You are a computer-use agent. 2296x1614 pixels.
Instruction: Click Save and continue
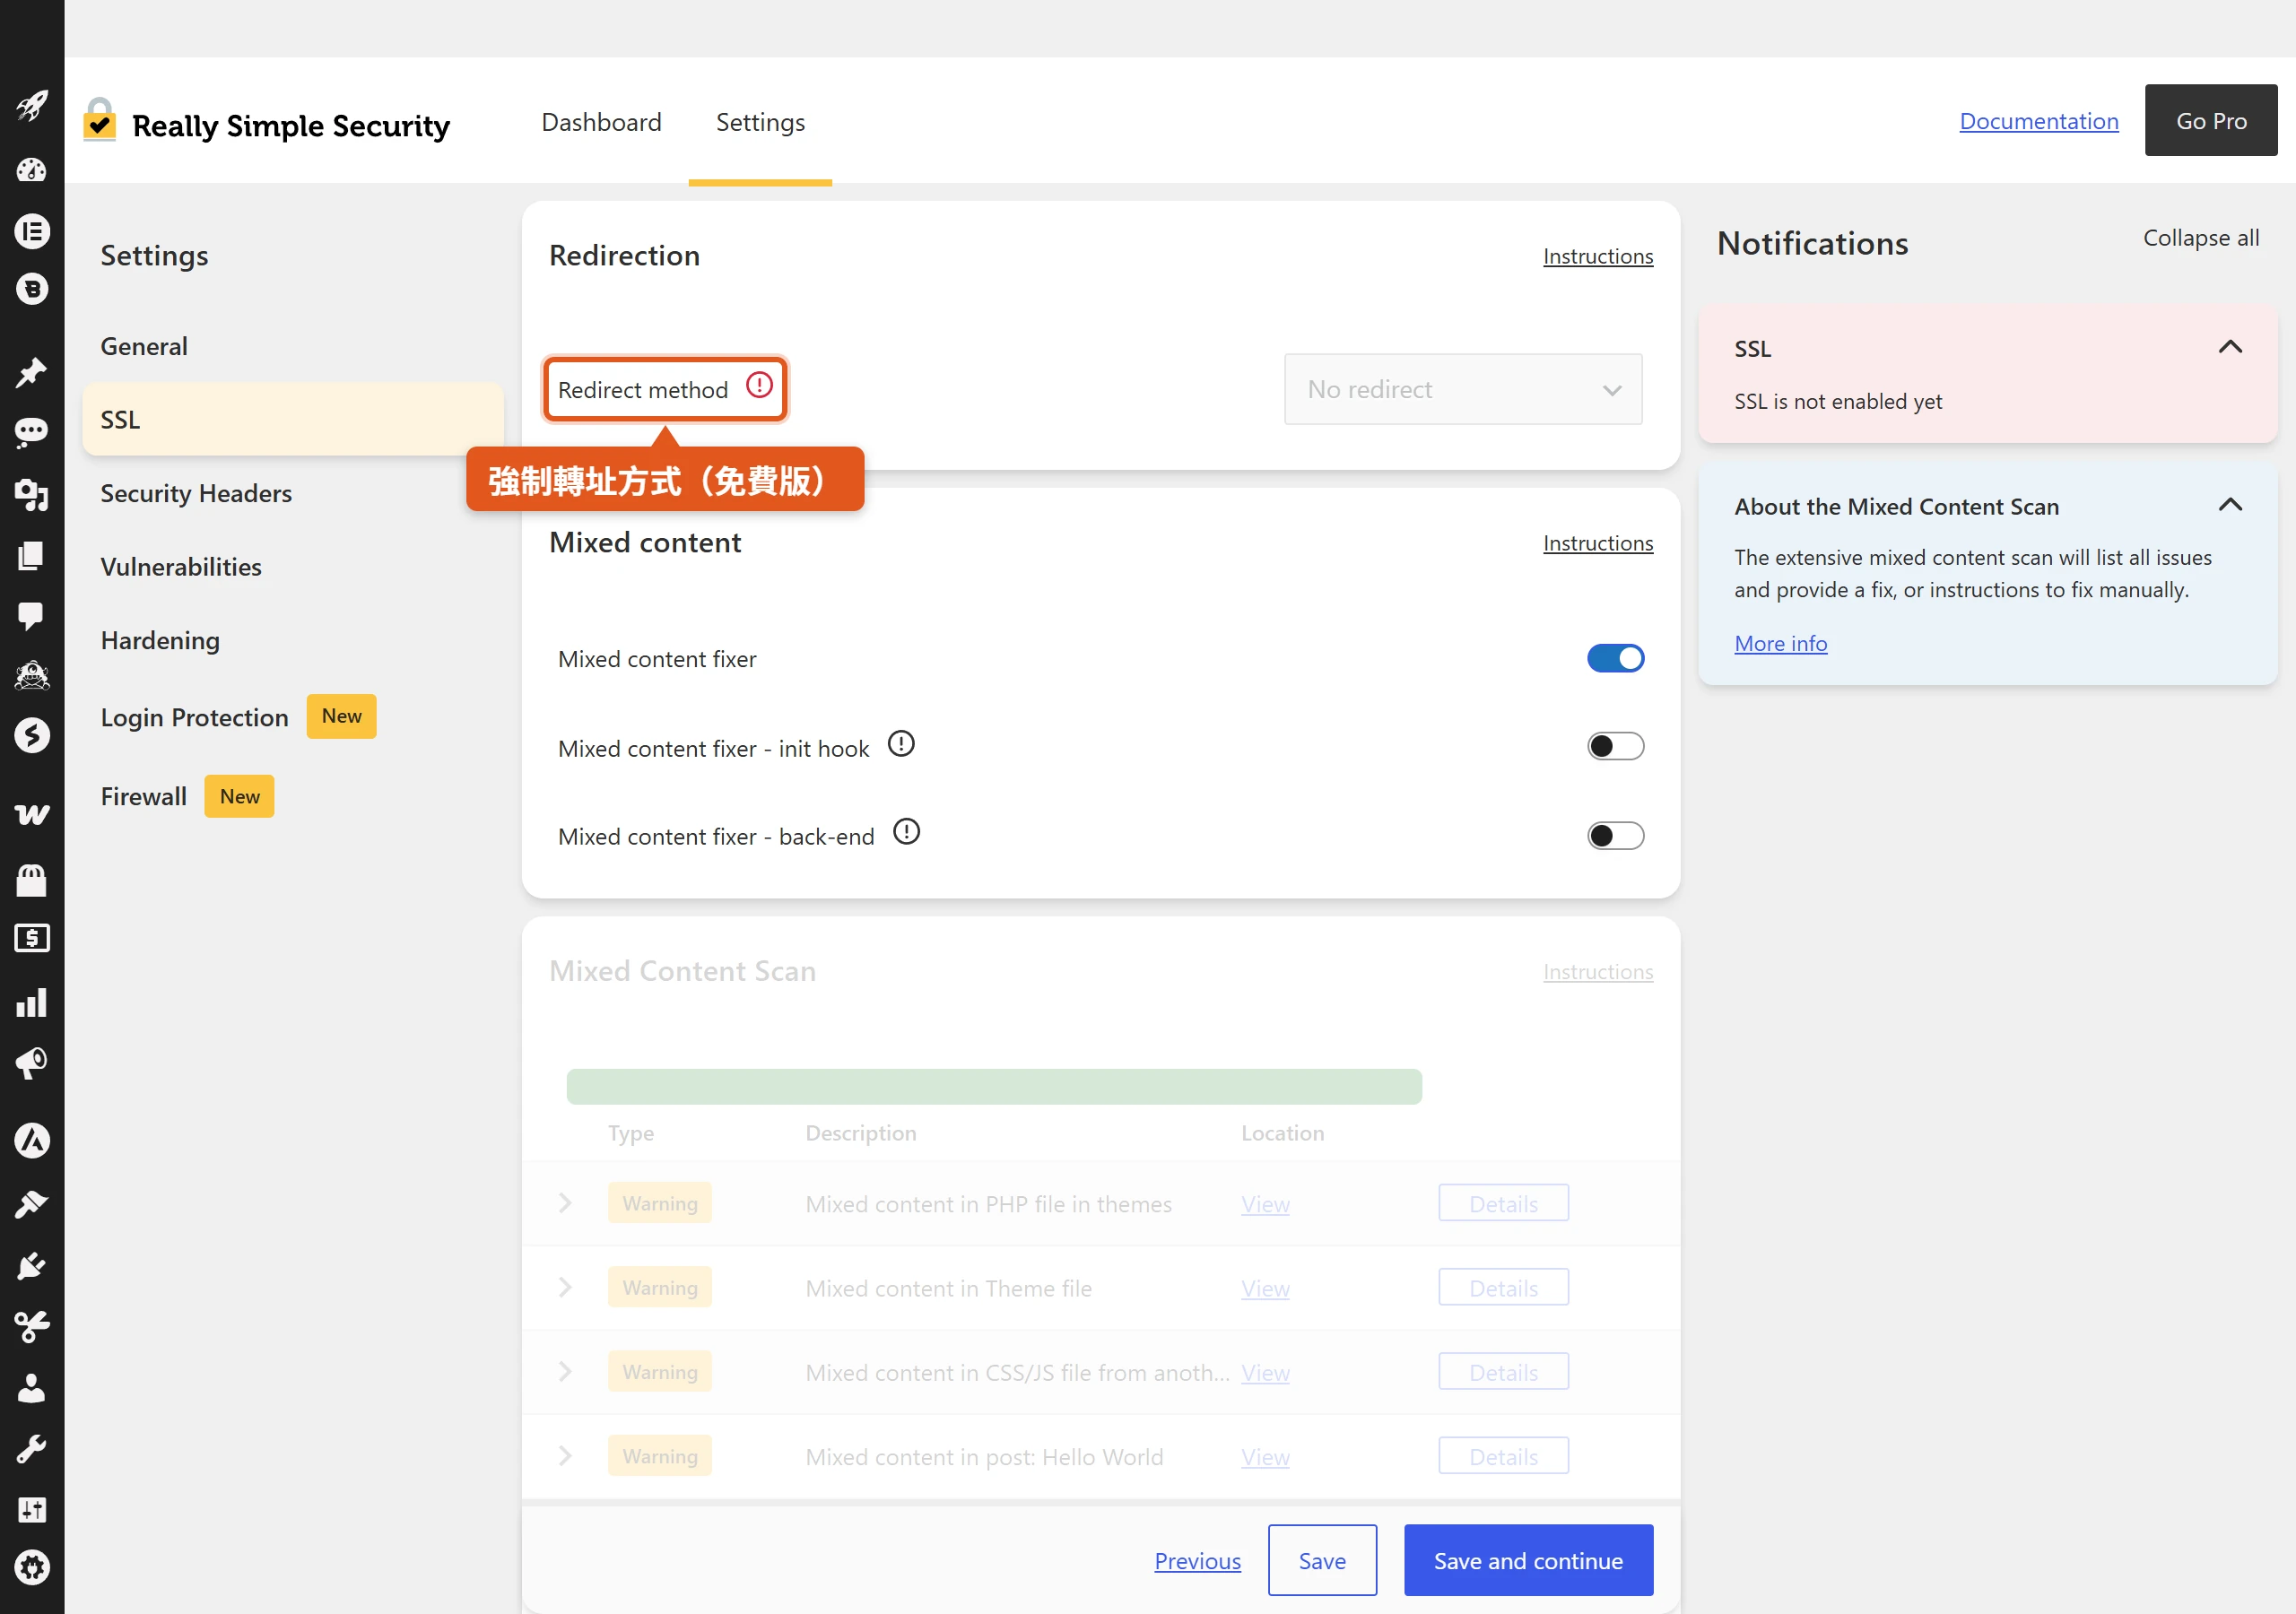(x=1527, y=1560)
